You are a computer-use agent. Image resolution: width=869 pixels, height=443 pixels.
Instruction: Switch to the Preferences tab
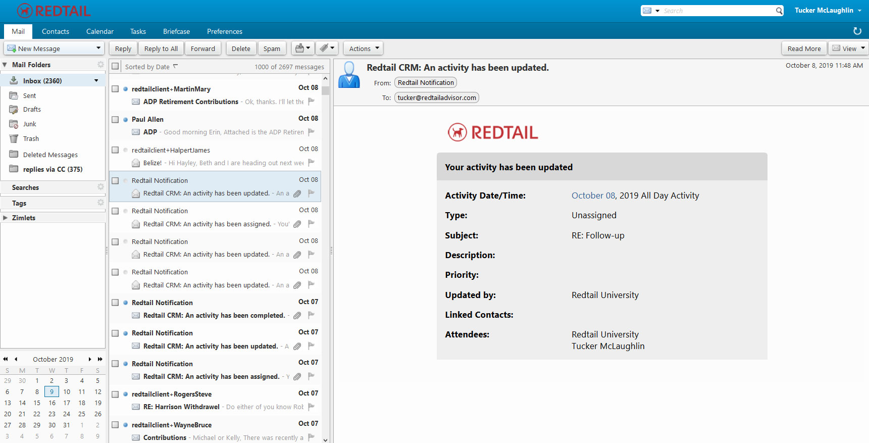pos(225,31)
